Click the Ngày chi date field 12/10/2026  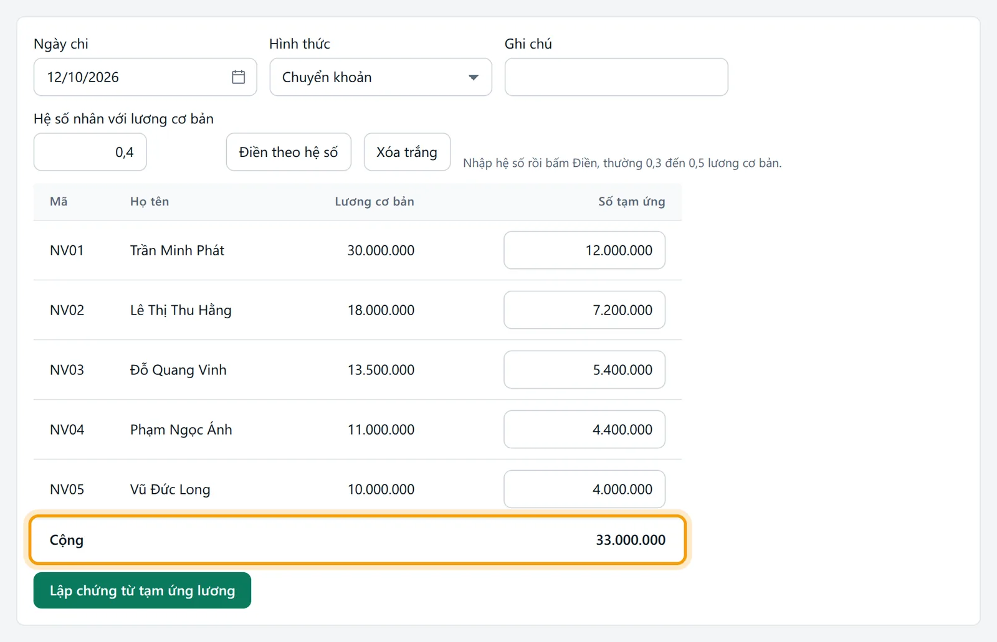[x=145, y=77]
